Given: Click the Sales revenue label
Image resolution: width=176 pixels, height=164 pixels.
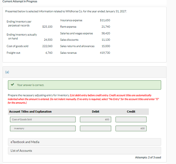Looking at the screenshot, I should point(68,53).
